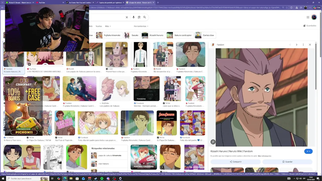The height and width of the screenshot is (181, 322).
Task: Click the Compartir share button
Action: [x=235, y=162]
